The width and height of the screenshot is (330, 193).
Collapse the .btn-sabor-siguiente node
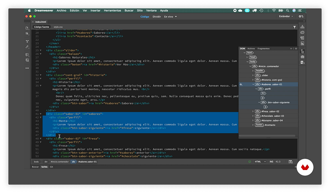click(x=259, y=102)
